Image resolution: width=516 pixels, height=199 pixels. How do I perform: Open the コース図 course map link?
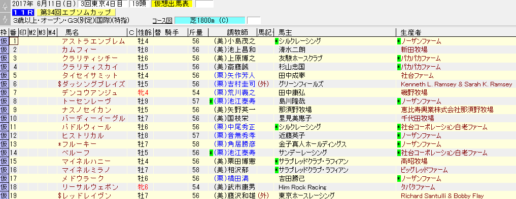pyautogui.click(x=162, y=20)
